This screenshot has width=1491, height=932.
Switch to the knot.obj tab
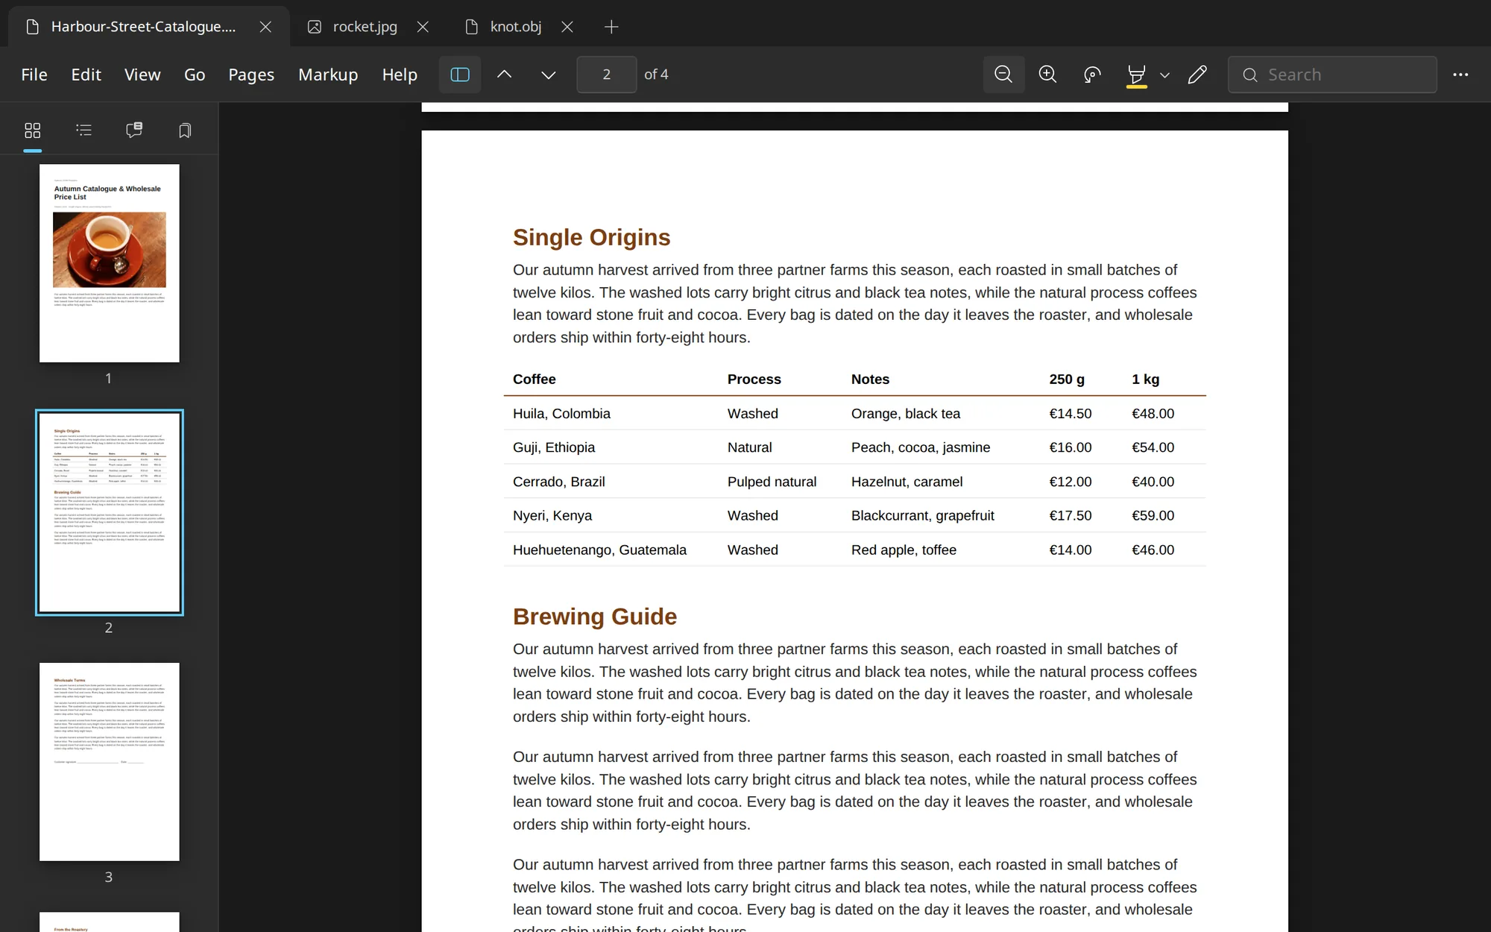(515, 27)
